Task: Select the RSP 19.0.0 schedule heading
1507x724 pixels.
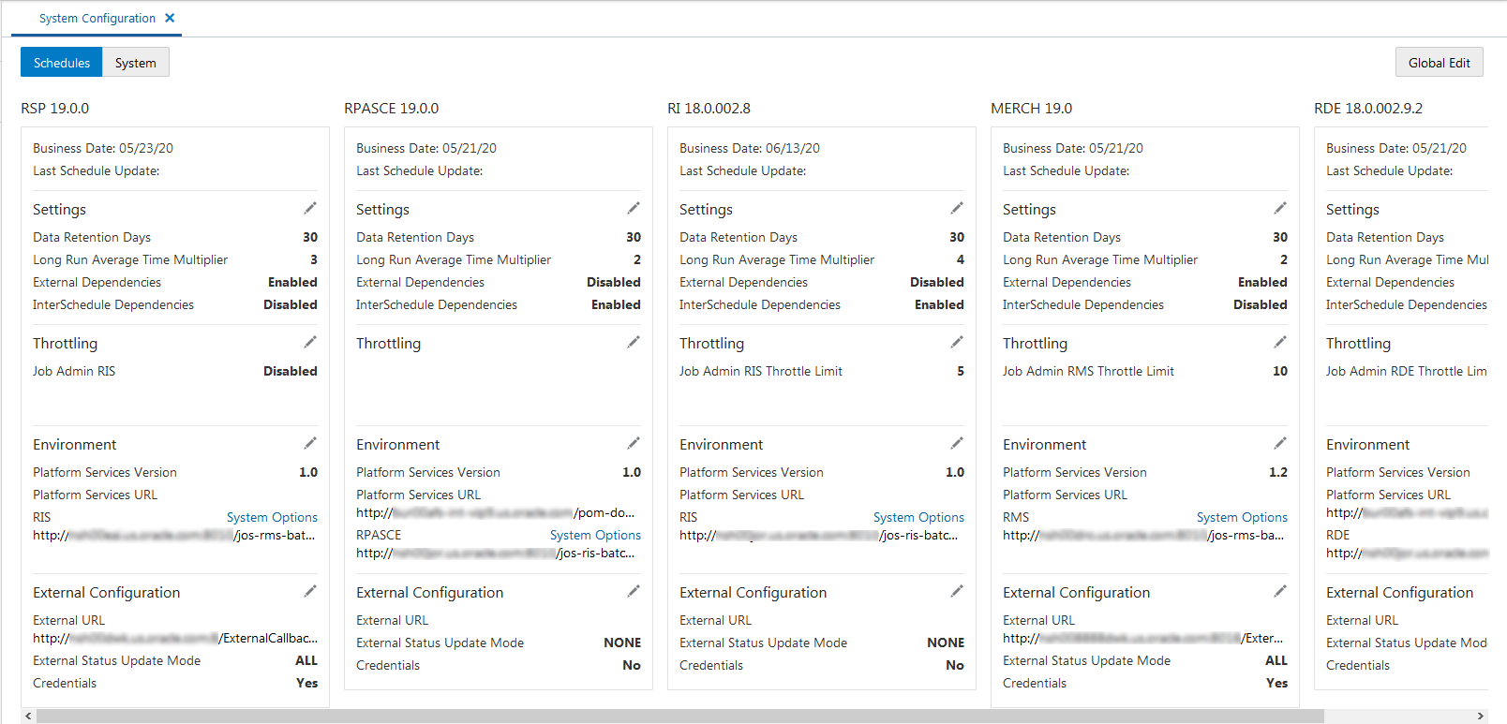Action: (x=55, y=108)
